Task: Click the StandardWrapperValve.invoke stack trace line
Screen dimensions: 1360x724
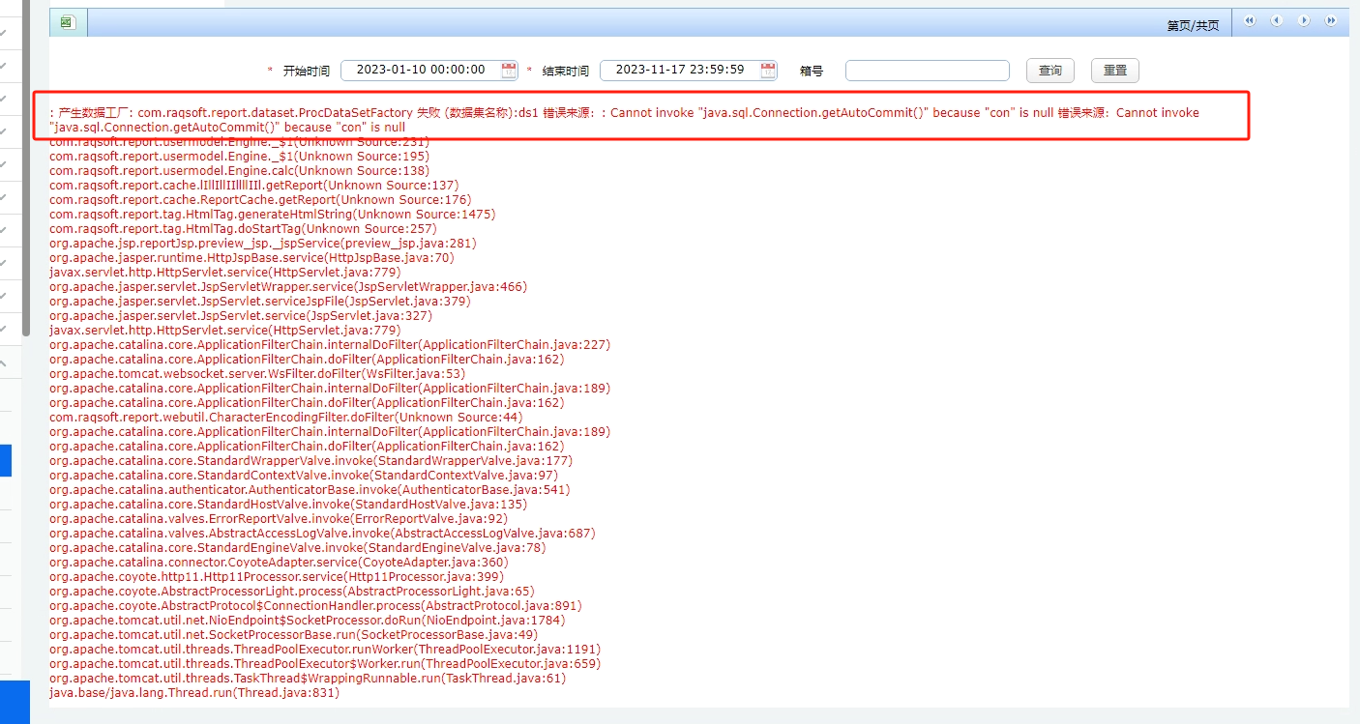Action: click(310, 460)
